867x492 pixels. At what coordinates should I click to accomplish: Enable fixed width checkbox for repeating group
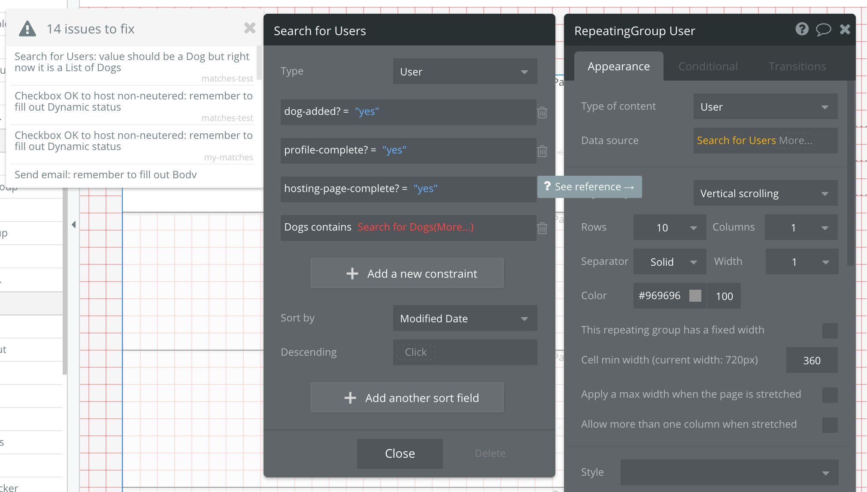point(830,330)
